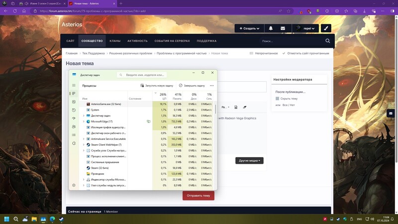Click 'Запустить новую задачу' in Task Manager
The image size is (398, 224).
pyautogui.click(x=157, y=86)
